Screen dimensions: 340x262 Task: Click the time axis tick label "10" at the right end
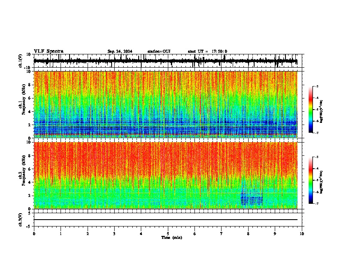[x=302, y=234]
